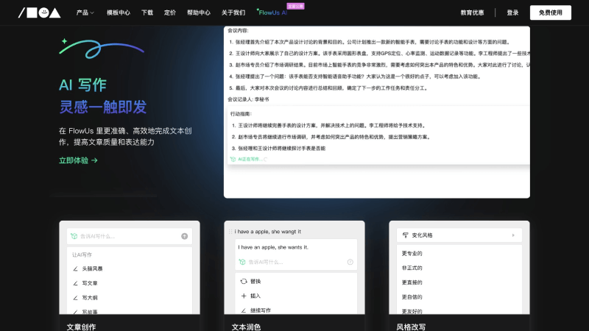Click the 插入 plus icon
The image size is (589, 331).
244,296
